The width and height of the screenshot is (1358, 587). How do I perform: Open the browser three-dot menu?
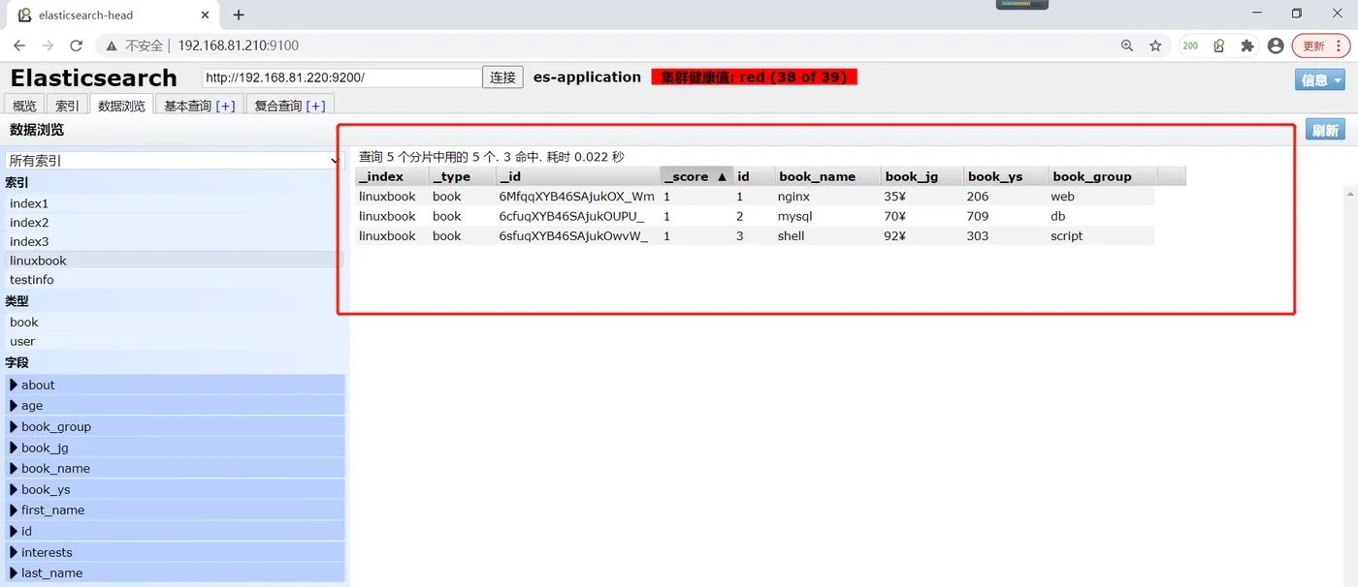coord(1339,46)
